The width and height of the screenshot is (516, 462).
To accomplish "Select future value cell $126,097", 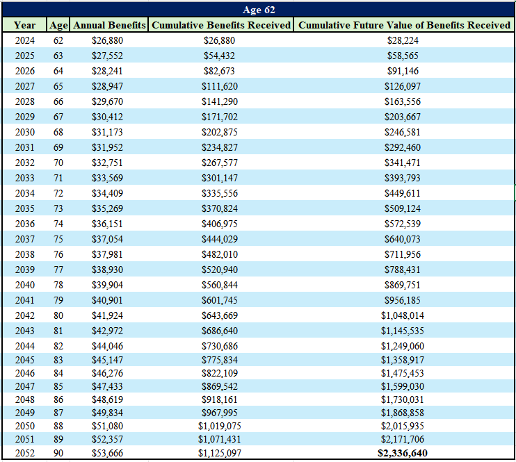I will click(x=403, y=86).
